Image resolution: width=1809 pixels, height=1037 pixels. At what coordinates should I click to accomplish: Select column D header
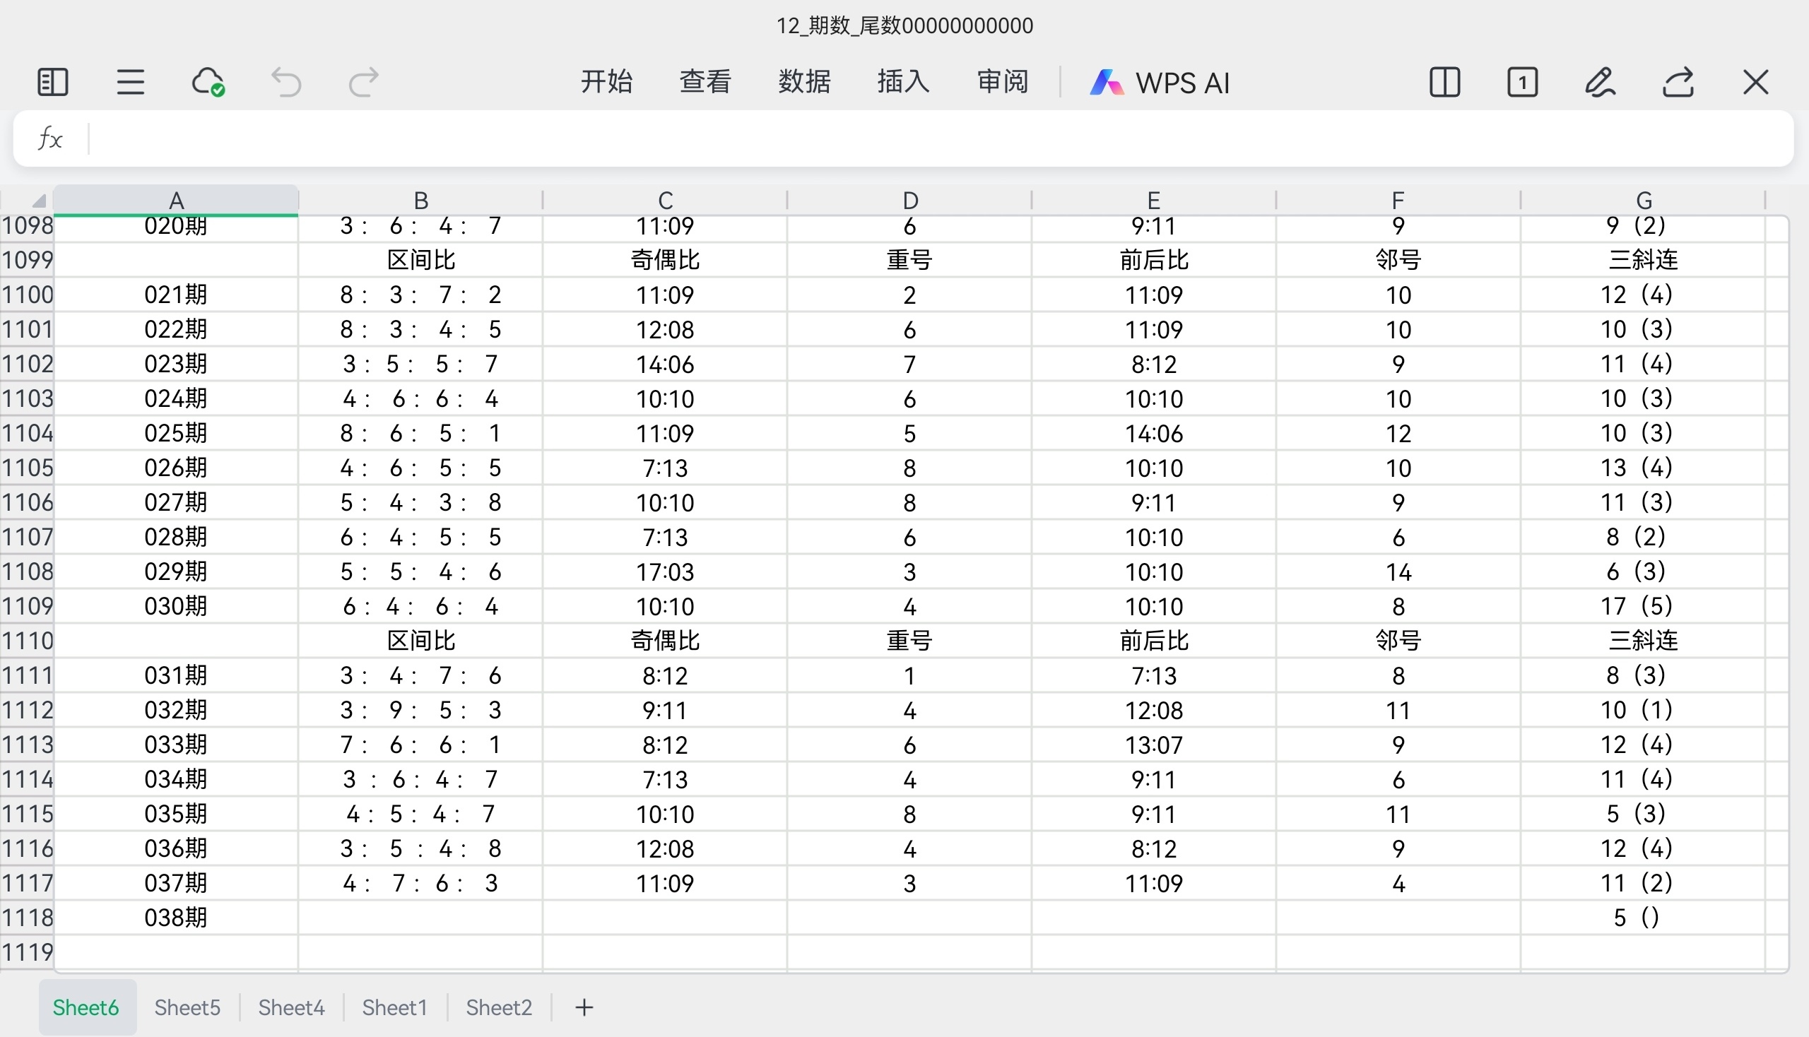(x=910, y=200)
